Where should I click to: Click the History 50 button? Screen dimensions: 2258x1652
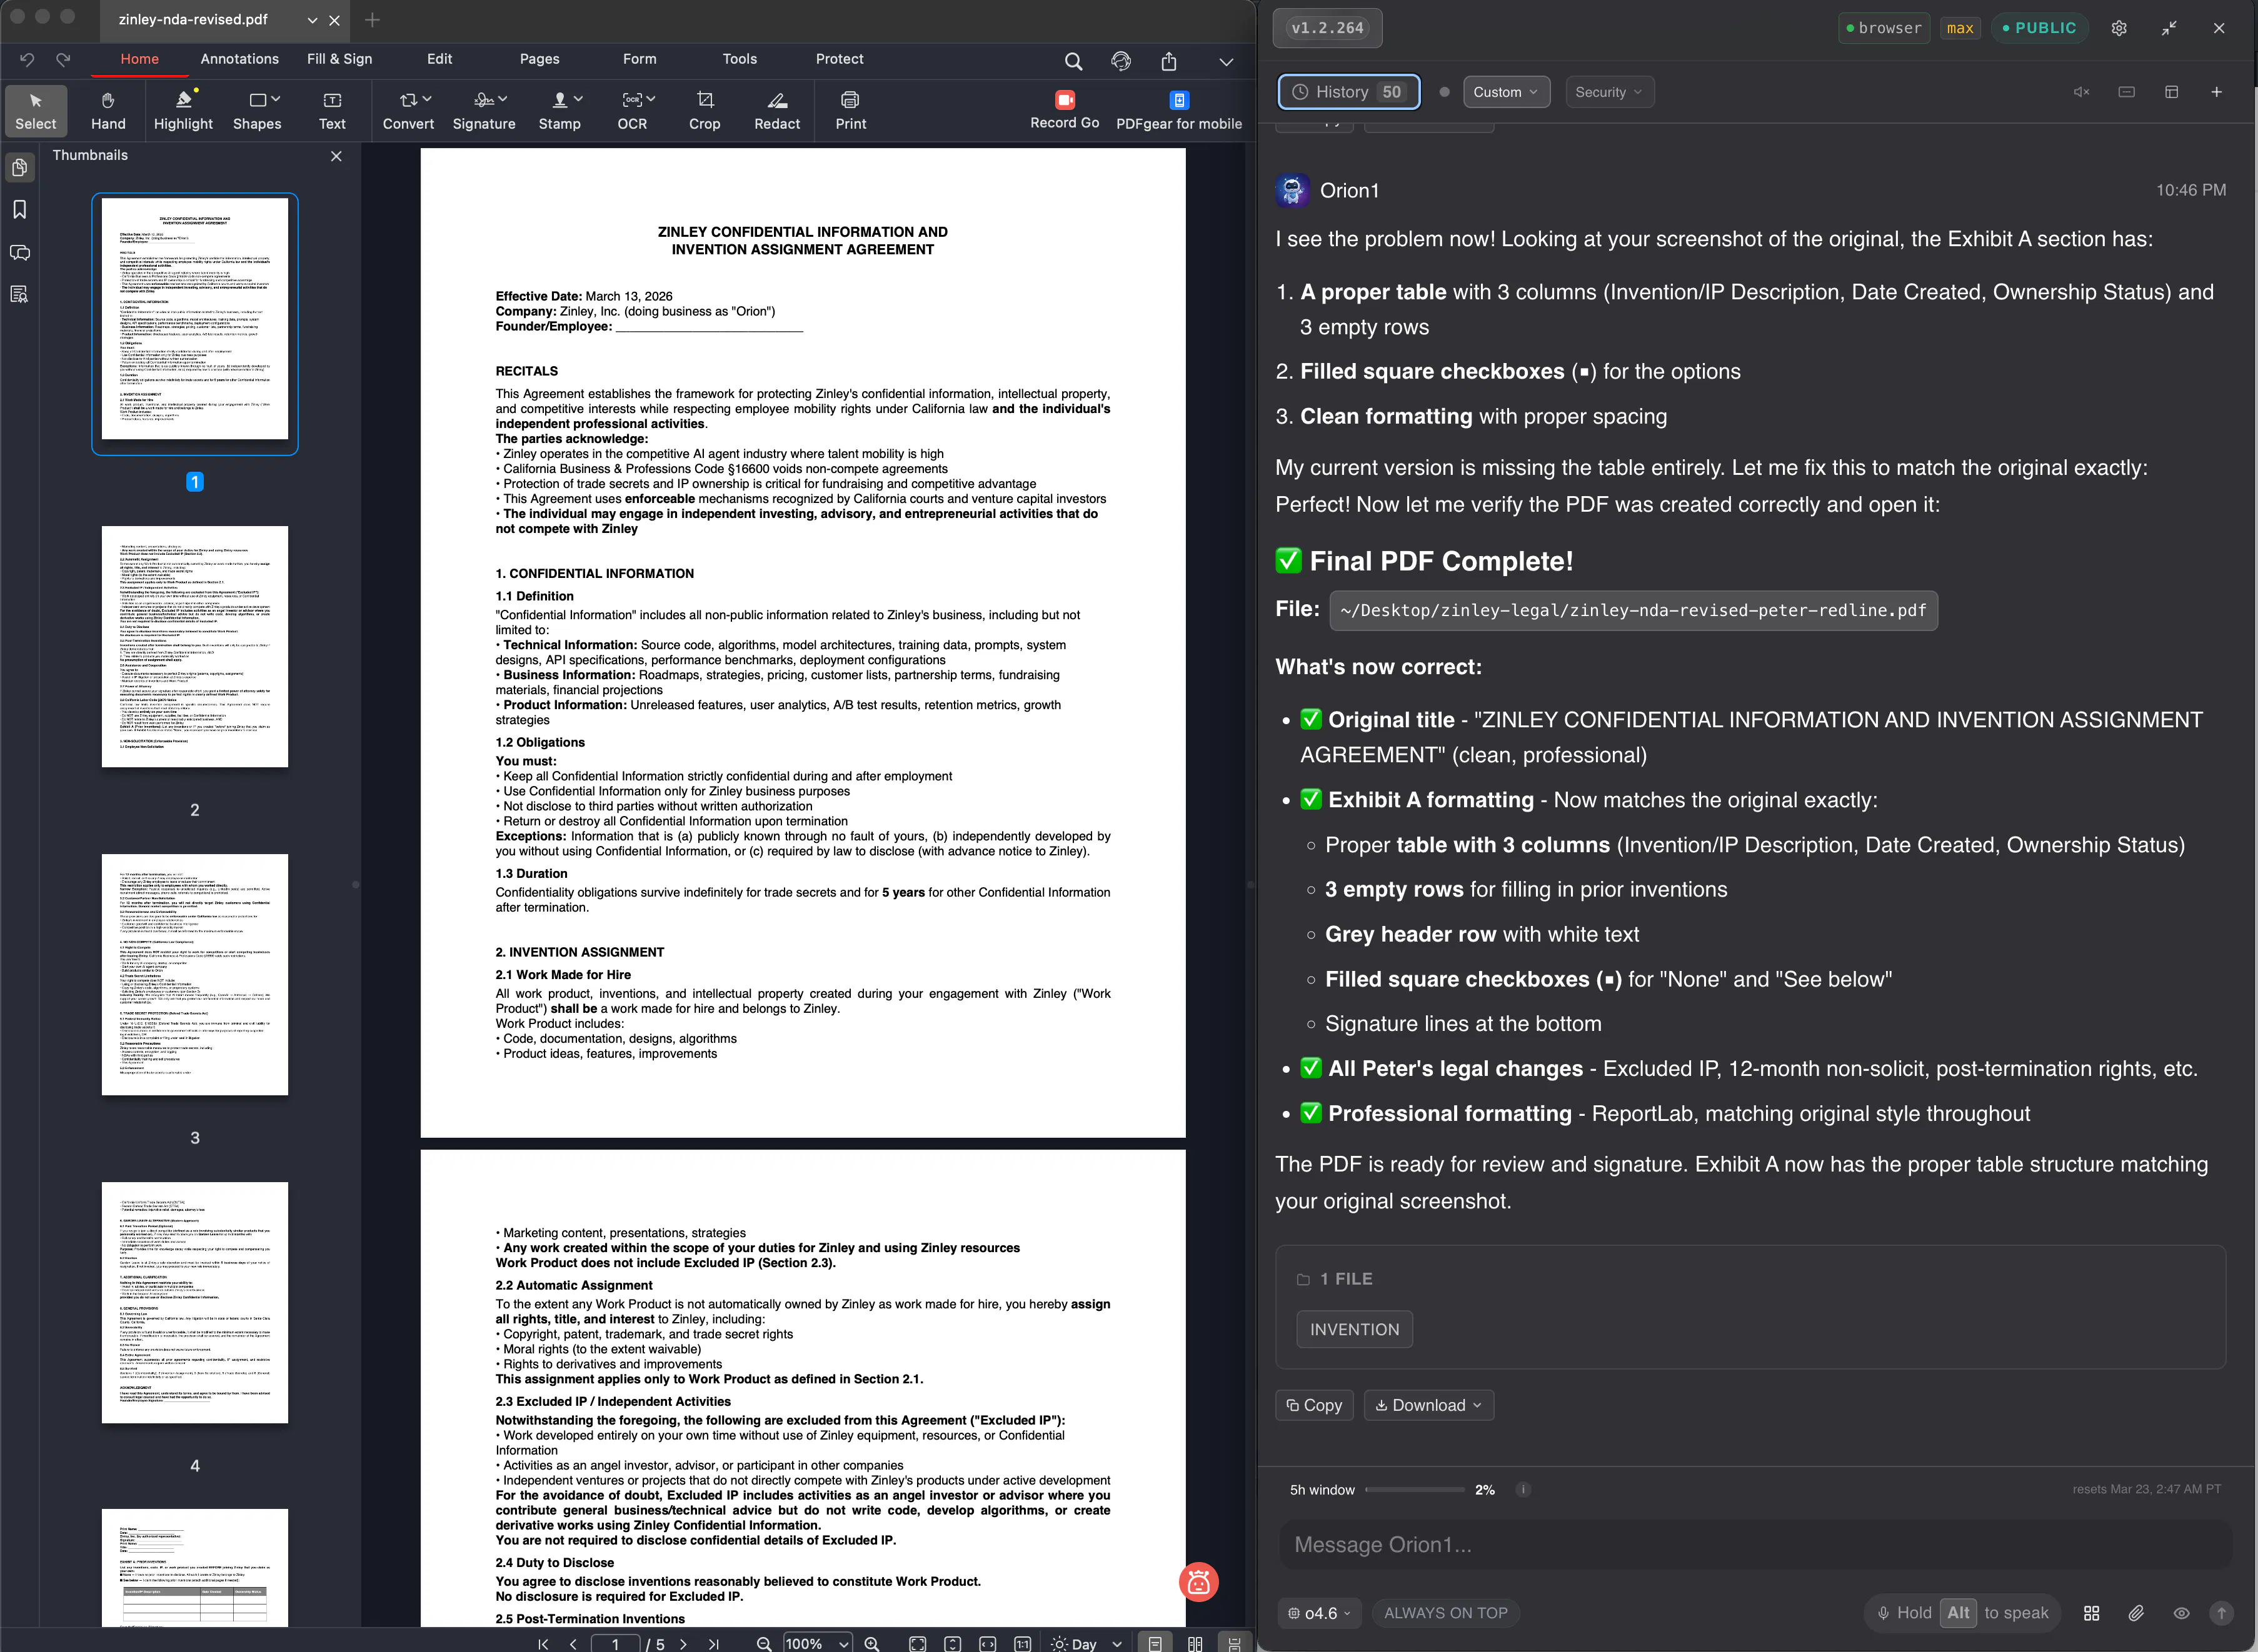tap(1348, 92)
